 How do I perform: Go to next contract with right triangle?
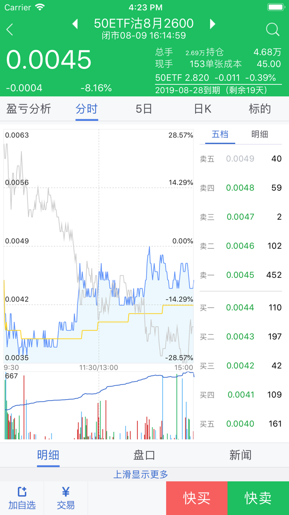(x=212, y=24)
